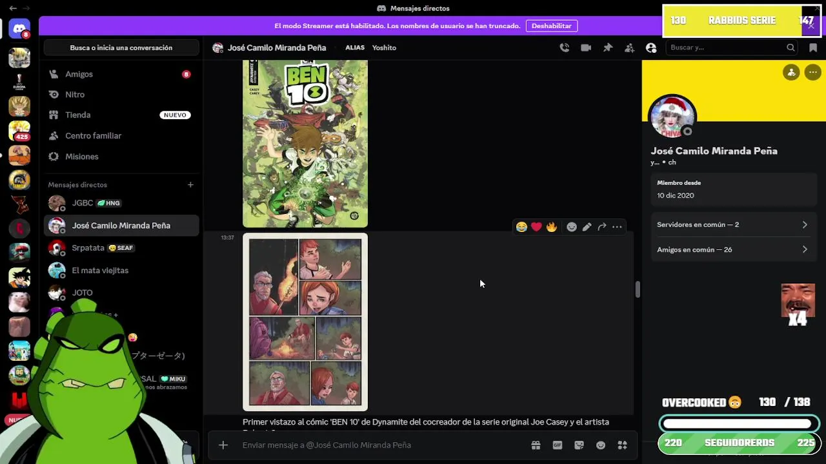This screenshot has height=464, width=826.
Task: Select José Camilo Miranda Peña conversation
Action: click(x=121, y=226)
